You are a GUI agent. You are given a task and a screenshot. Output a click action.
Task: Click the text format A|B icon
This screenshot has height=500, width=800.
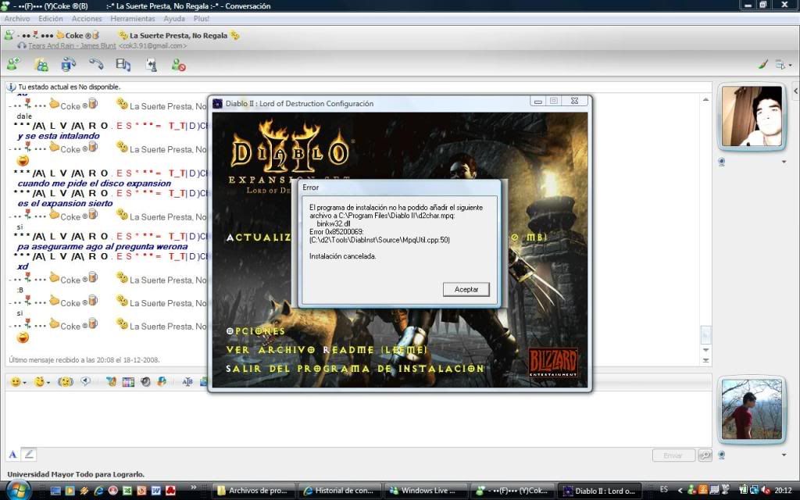point(187,381)
